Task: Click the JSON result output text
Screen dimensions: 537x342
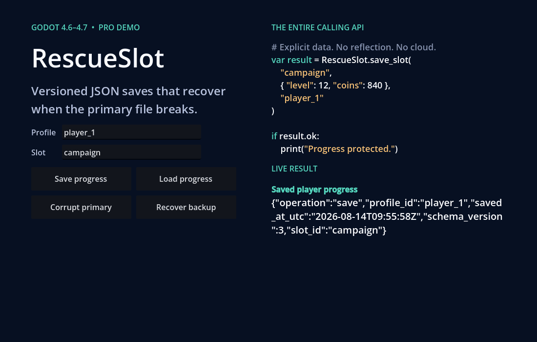Action: [387, 216]
